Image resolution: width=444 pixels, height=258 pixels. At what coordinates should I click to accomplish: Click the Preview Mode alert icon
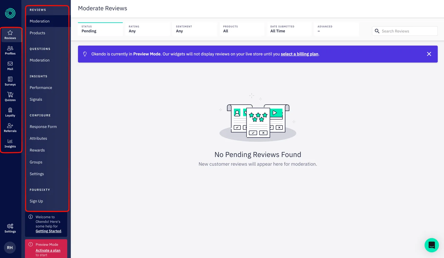(x=31, y=244)
